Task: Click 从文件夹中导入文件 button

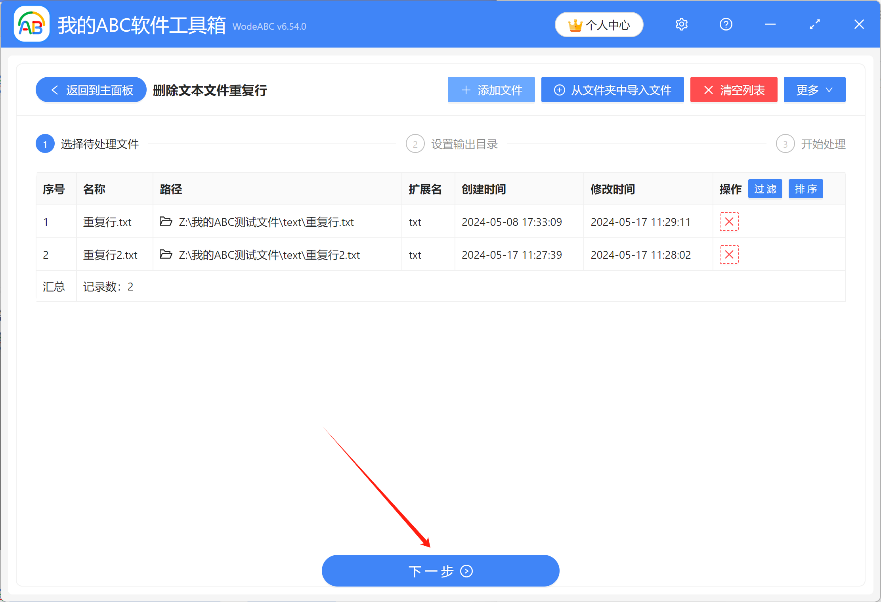Action: click(x=612, y=90)
